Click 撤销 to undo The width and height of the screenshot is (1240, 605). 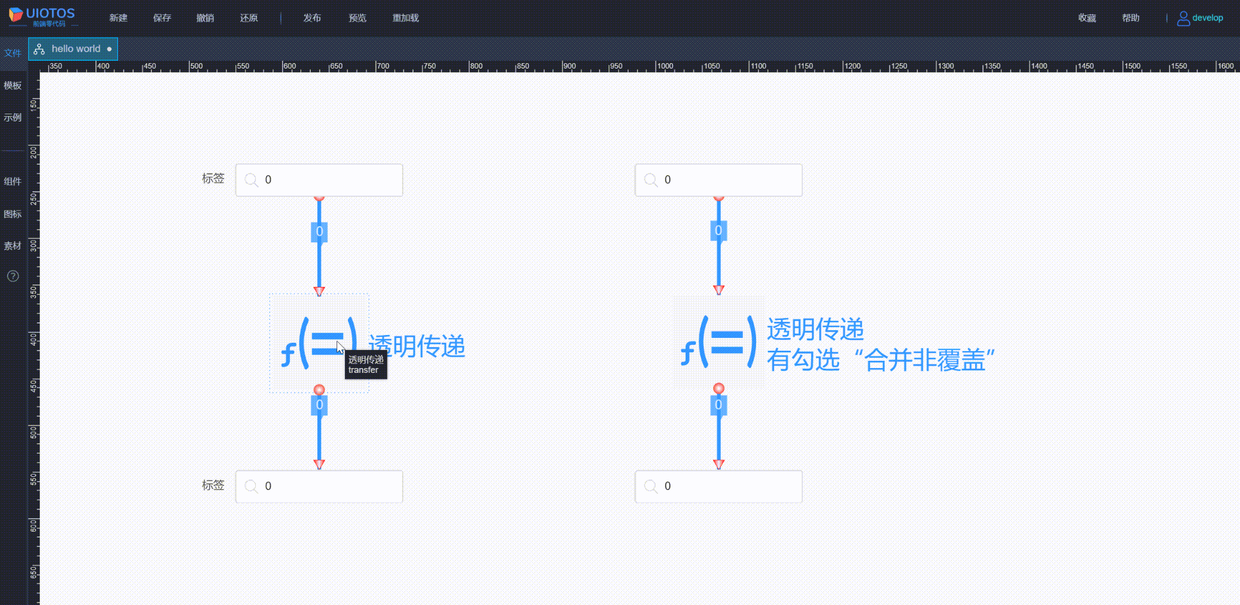pos(205,18)
